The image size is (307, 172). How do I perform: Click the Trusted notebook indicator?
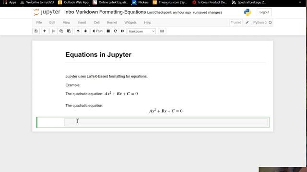pyautogui.click(x=236, y=22)
